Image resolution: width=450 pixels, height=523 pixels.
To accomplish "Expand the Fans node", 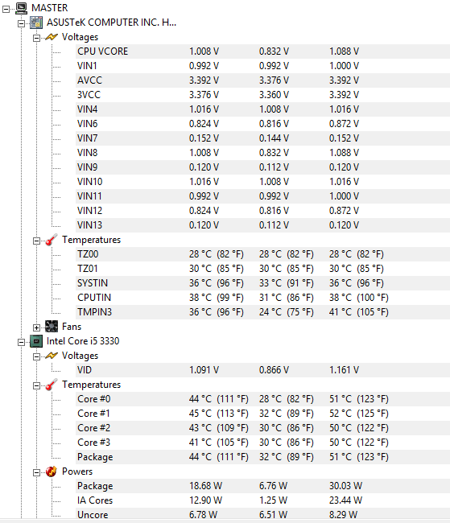I will click(36, 327).
